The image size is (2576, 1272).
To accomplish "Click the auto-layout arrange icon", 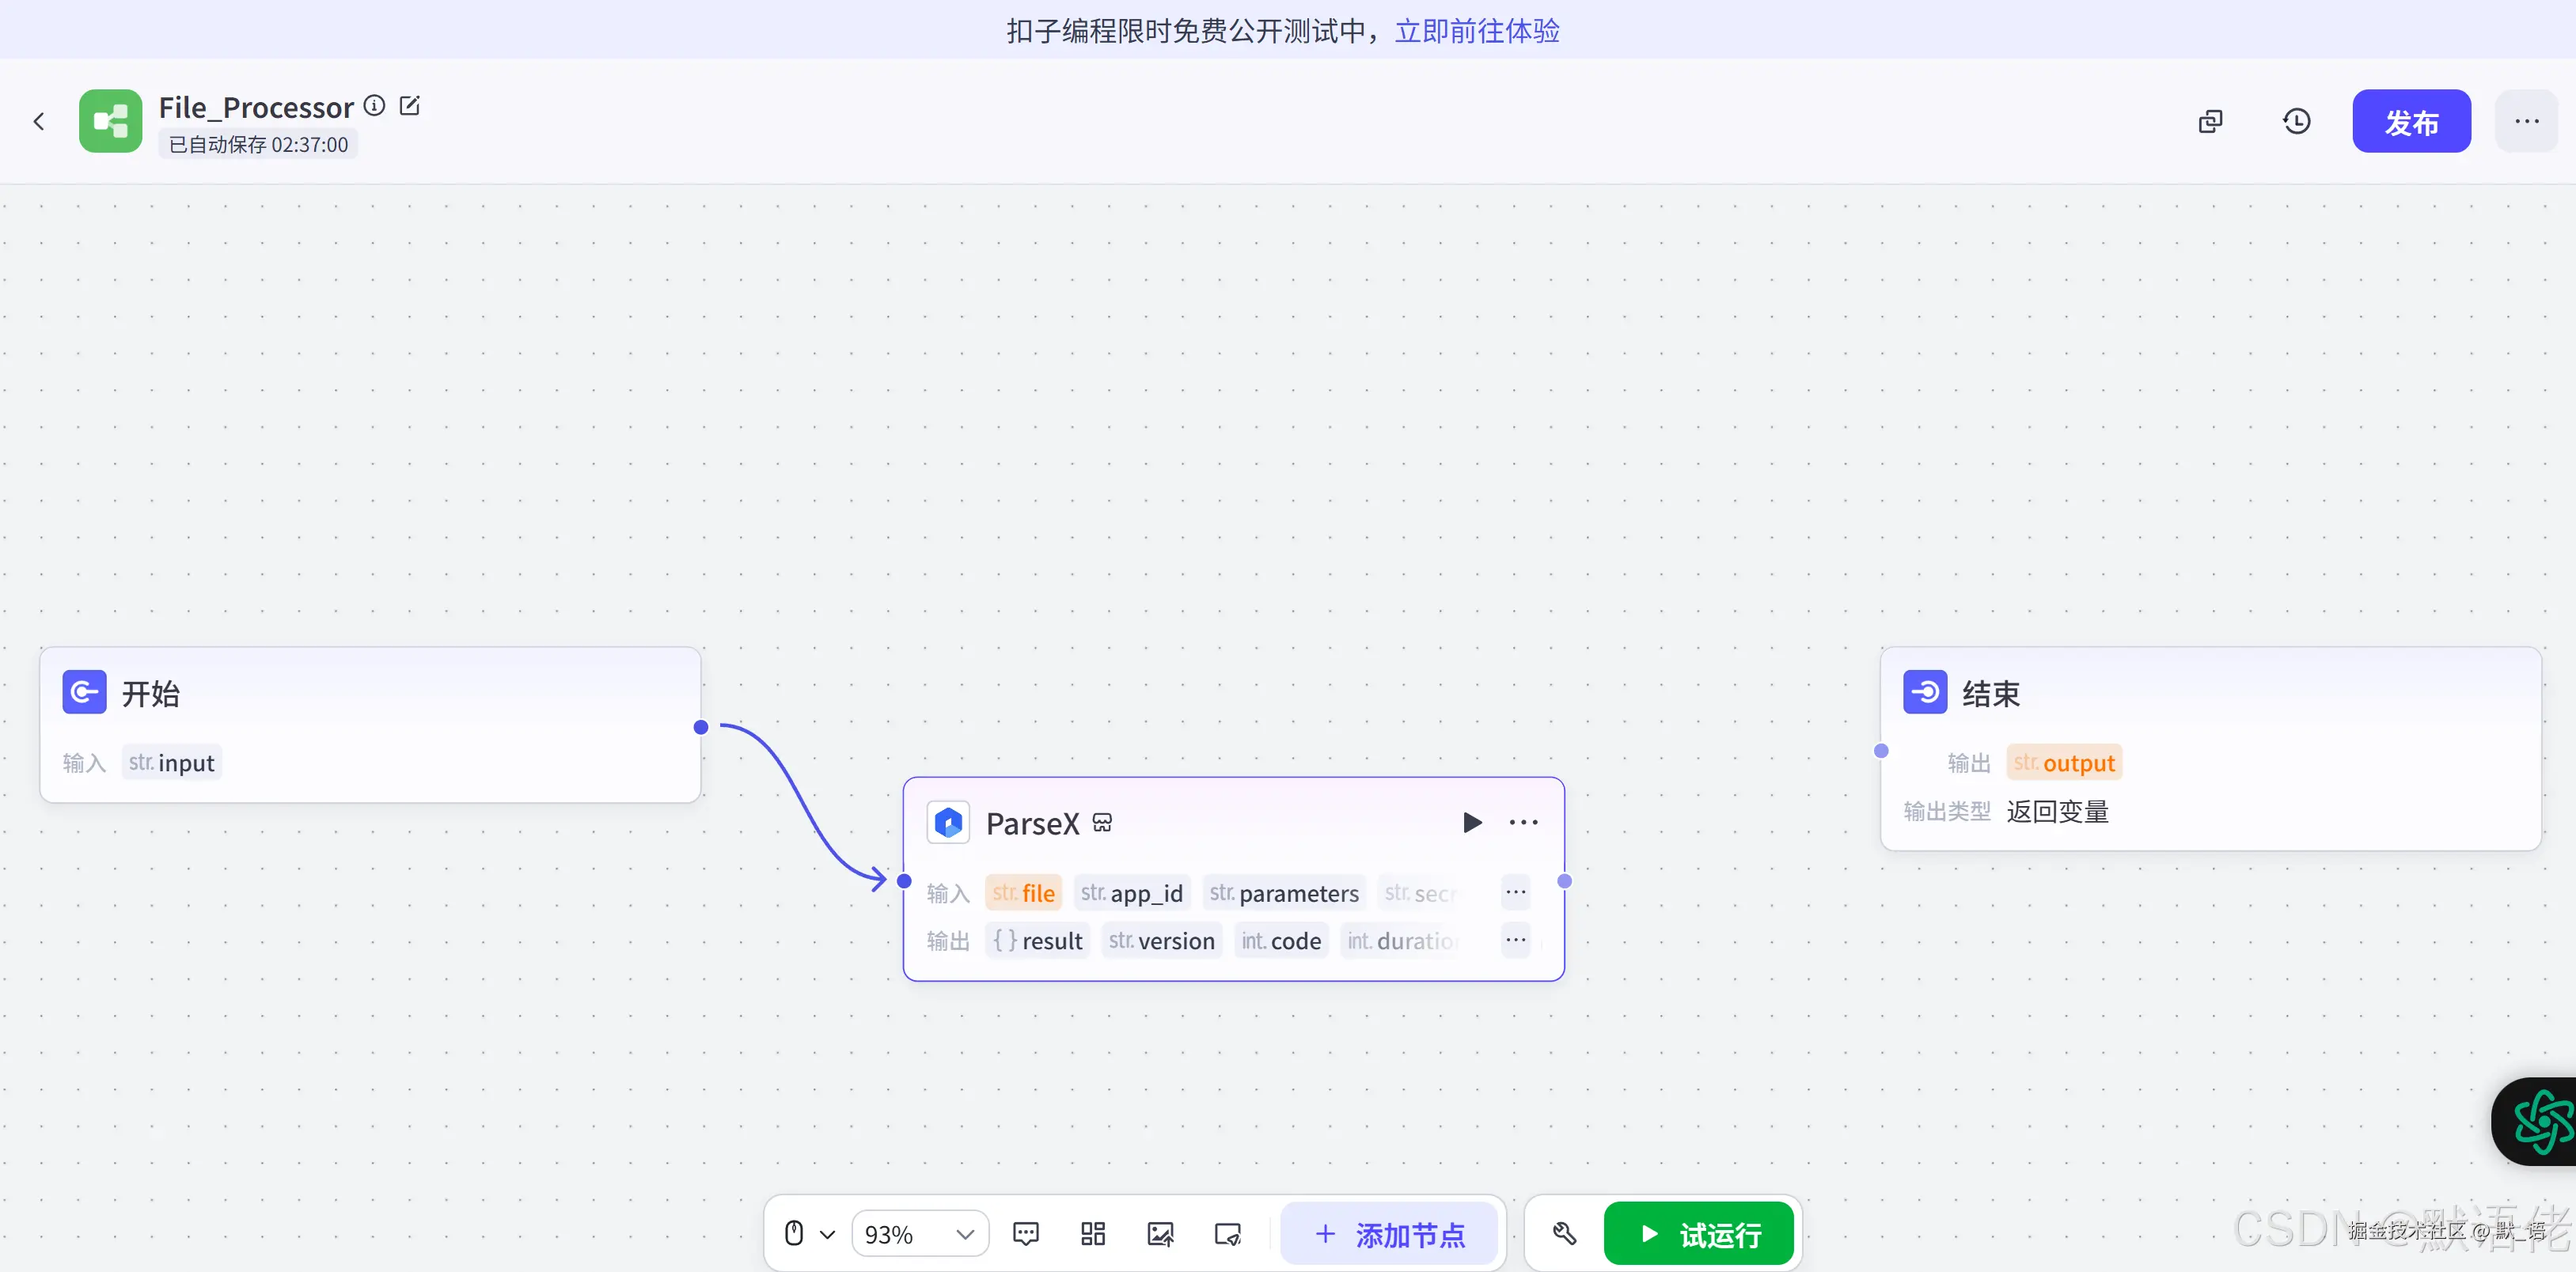I will (1093, 1233).
